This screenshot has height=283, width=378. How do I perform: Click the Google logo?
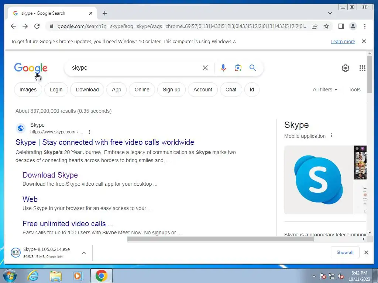tap(31, 68)
